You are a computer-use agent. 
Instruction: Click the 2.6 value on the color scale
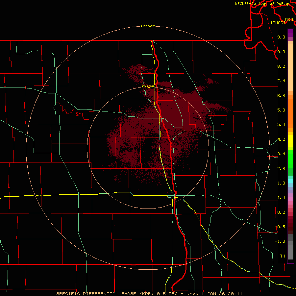pos(281,169)
